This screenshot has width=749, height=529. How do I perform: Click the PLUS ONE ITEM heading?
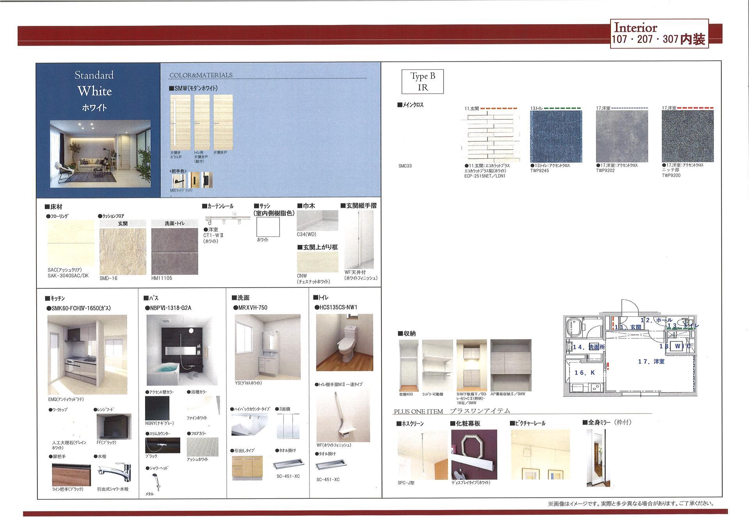418,412
